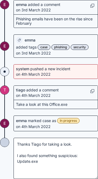
Task: Click the 'In progress' status badge
Action: (68, 121)
